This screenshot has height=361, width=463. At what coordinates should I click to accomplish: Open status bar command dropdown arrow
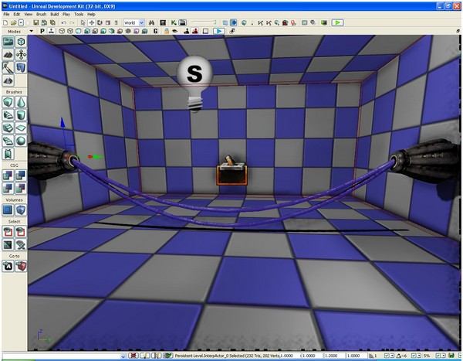123,356
